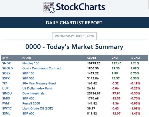Open the $NDX symbol link
This screenshot has height=117, width=149.
(x=6, y=63)
